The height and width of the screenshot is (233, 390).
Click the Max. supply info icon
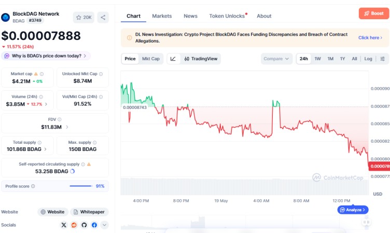pyautogui.click(x=94, y=142)
